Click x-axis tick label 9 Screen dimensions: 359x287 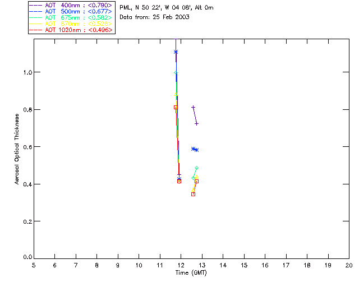click(118, 265)
